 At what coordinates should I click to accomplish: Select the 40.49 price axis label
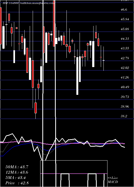(x=125, y=87)
